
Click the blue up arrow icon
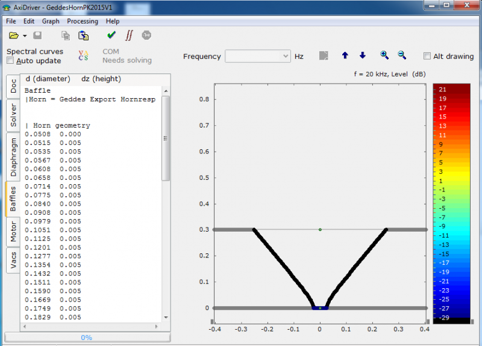tap(345, 56)
